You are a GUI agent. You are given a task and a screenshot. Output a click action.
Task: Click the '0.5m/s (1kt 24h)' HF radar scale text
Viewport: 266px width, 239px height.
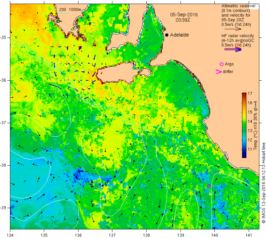pos(236,45)
